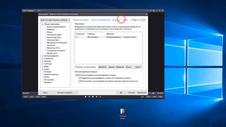The height and width of the screenshot is (127, 226).
Task: Select 3D видео in the tree
Action: pyautogui.click(x=48, y=72)
